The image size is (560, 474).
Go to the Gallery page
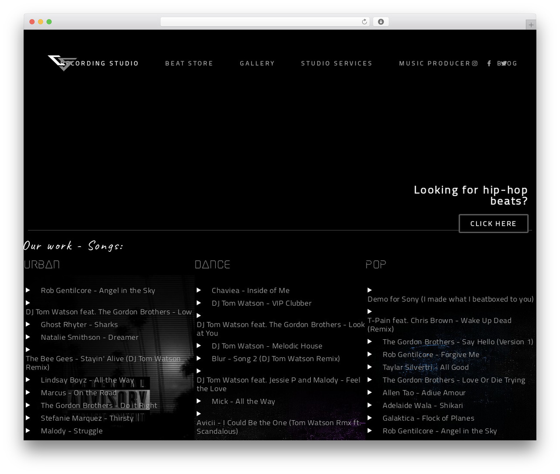257,63
